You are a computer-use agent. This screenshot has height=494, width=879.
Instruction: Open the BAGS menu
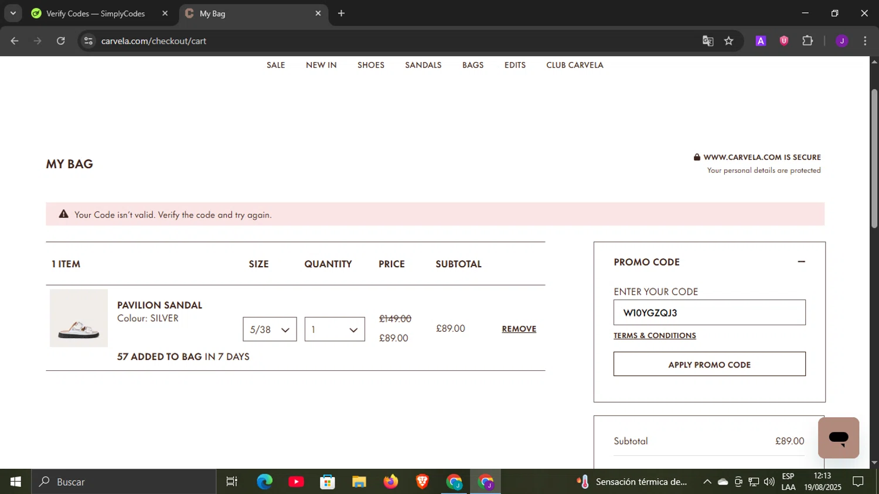pos(473,65)
